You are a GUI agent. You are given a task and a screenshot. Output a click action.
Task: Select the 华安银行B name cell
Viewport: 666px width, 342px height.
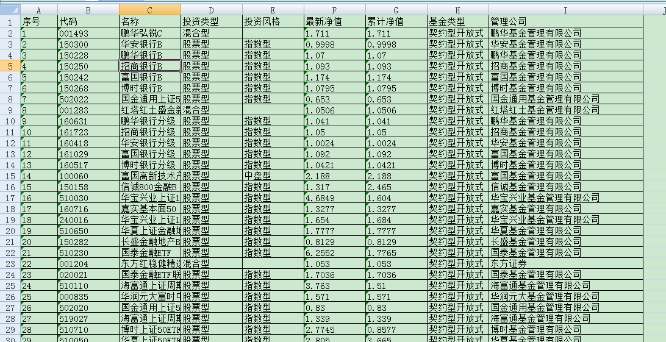tap(150, 44)
